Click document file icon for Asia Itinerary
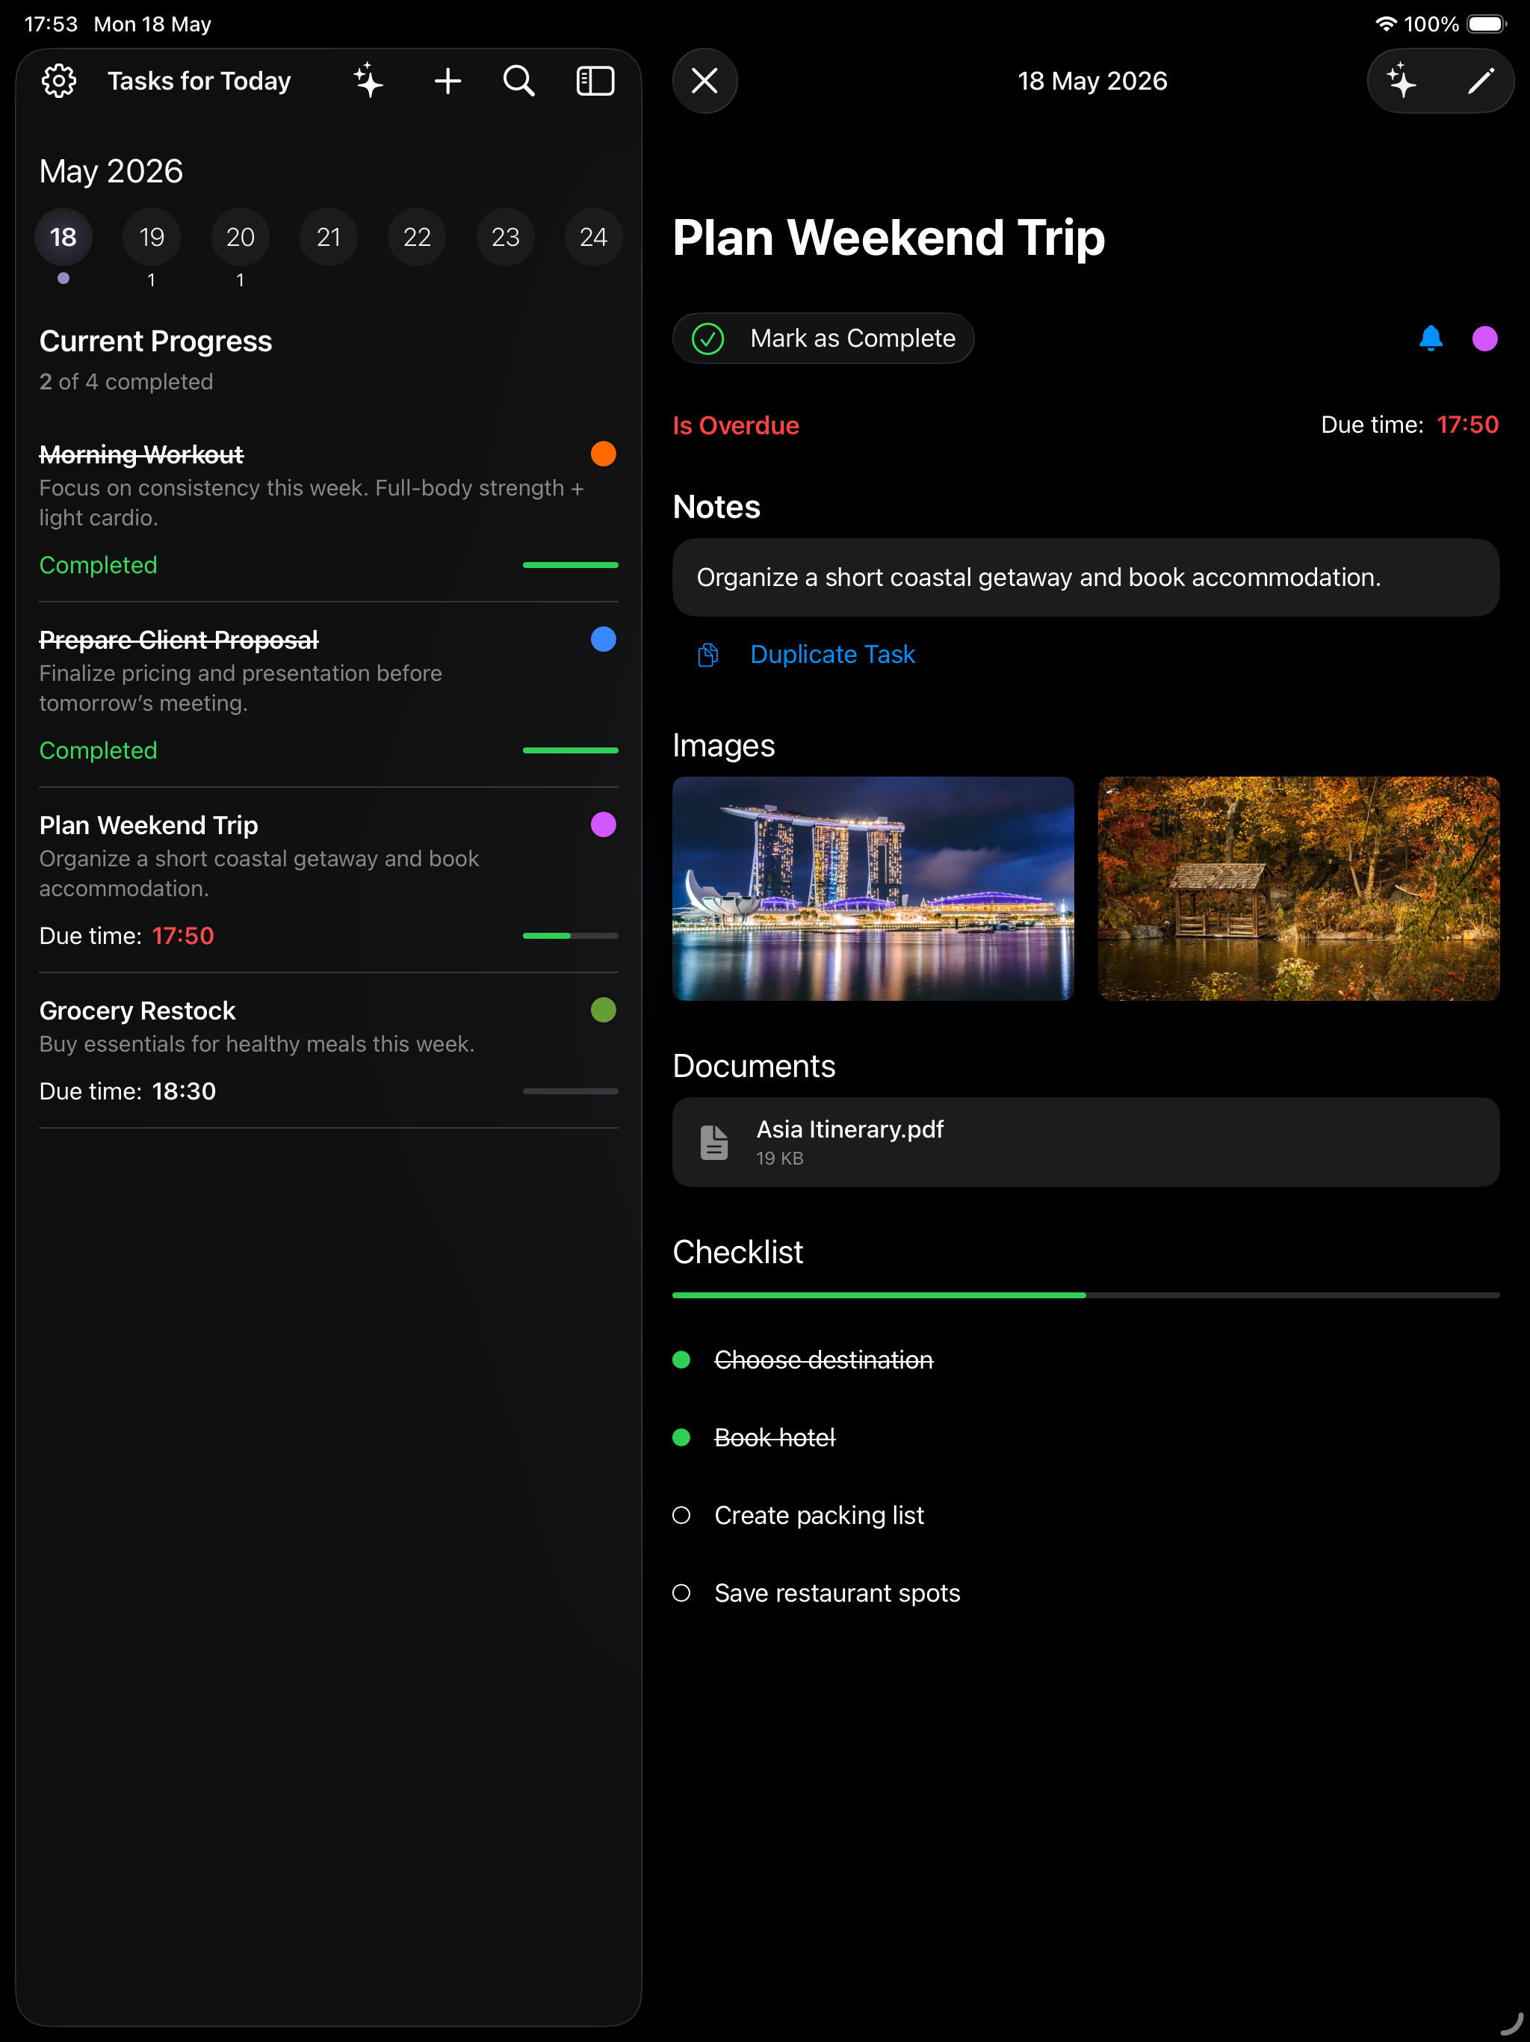This screenshot has height=2042, width=1530. pyautogui.click(x=714, y=1142)
